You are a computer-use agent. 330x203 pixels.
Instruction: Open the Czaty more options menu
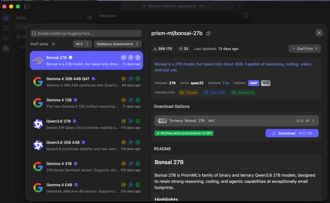coord(80,18)
